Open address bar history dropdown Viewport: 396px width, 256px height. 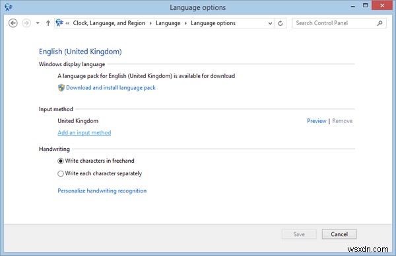(x=270, y=23)
